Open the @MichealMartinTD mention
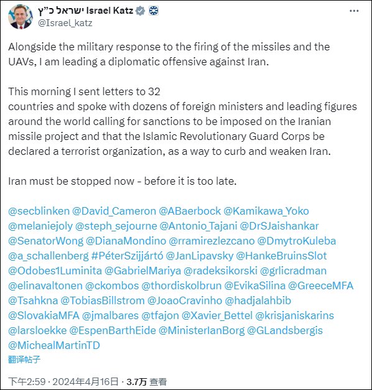This screenshot has height=390, width=372. click(x=54, y=345)
